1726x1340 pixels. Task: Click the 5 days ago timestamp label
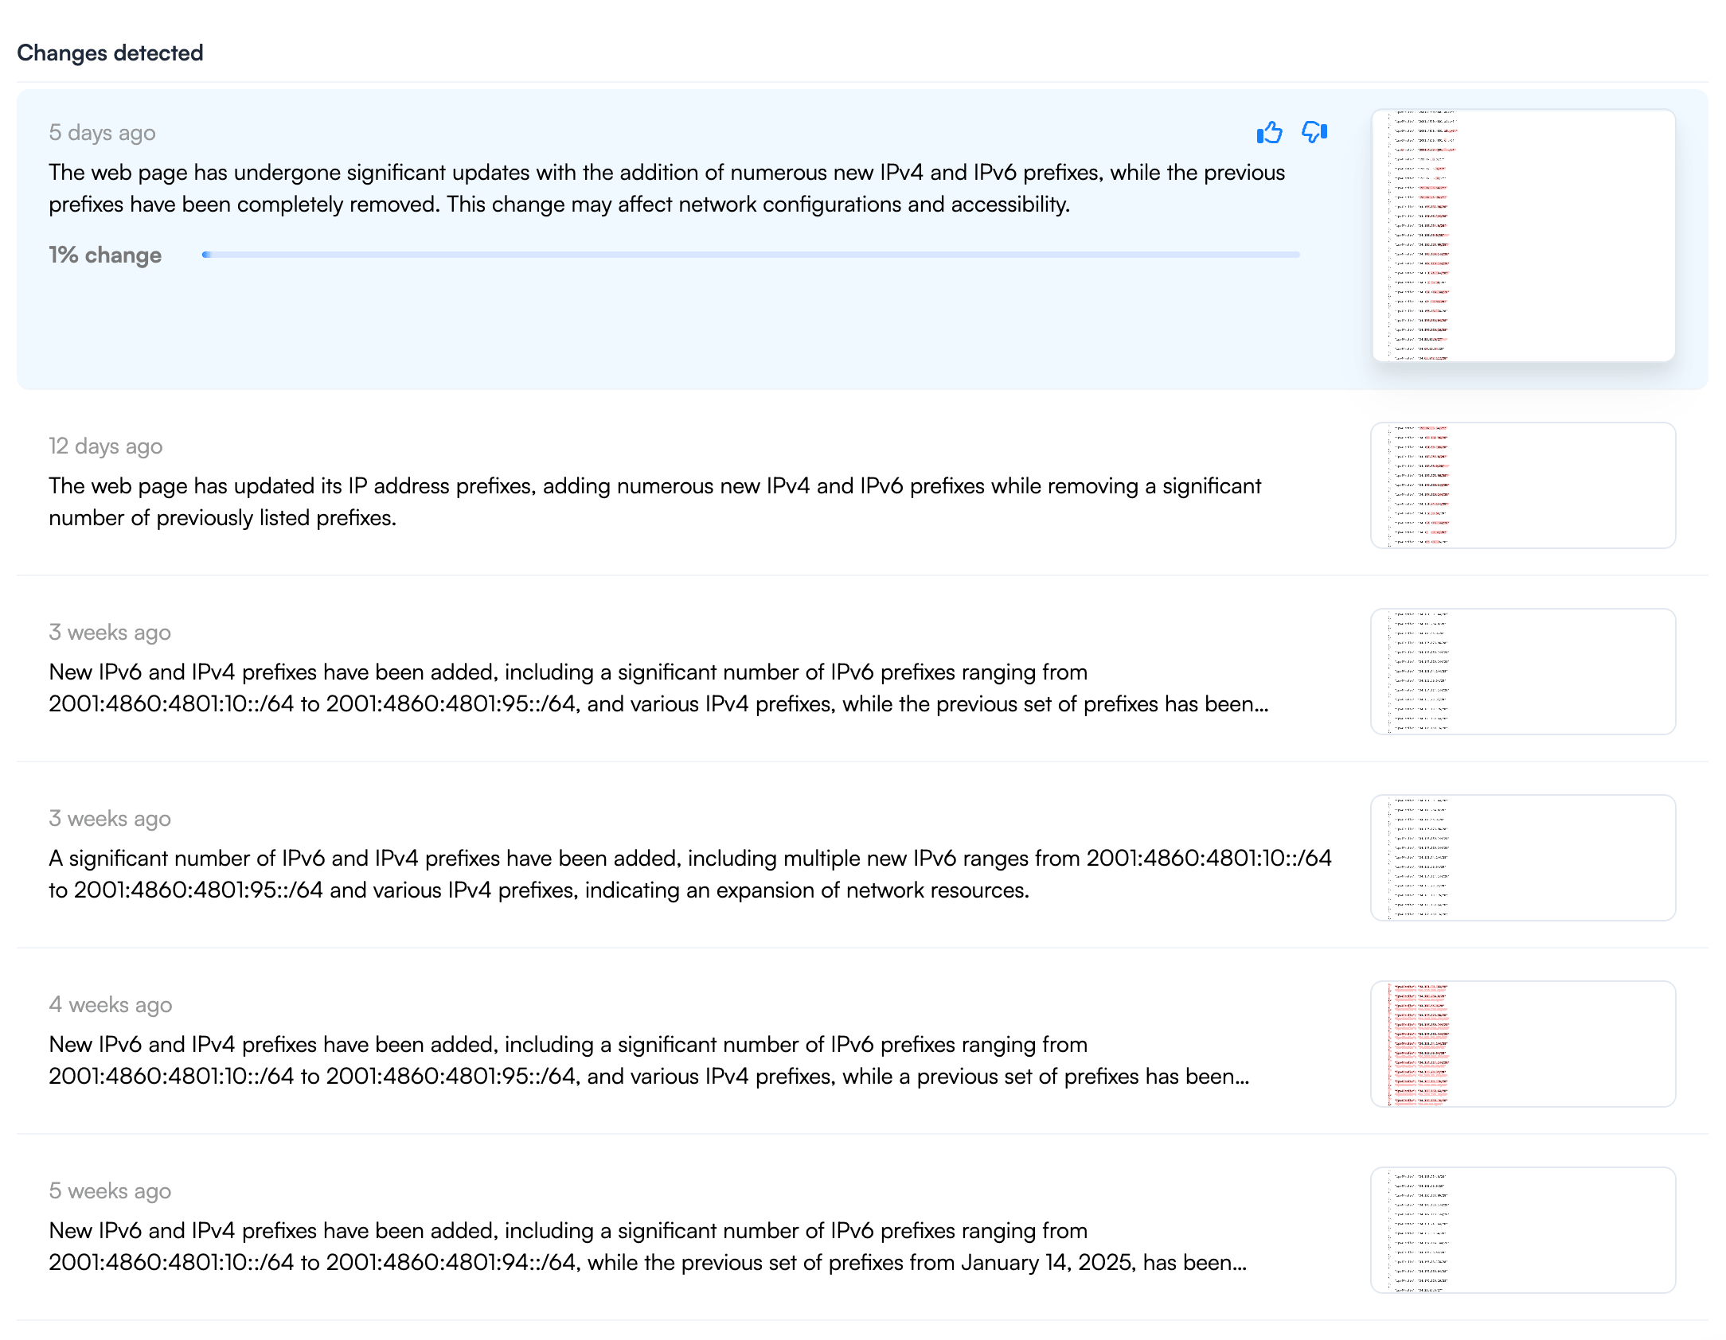pos(102,132)
